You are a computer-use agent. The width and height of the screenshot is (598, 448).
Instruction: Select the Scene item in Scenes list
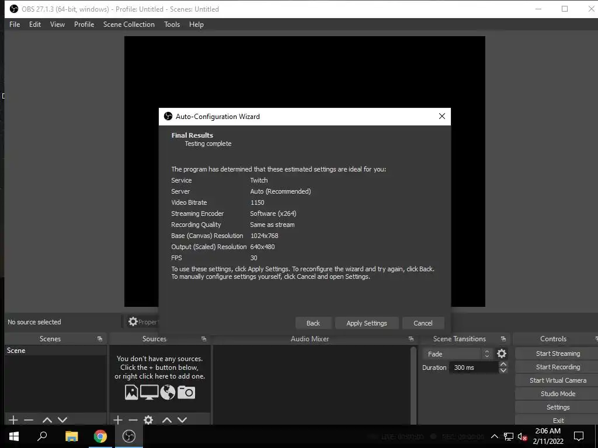pos(55,351)
